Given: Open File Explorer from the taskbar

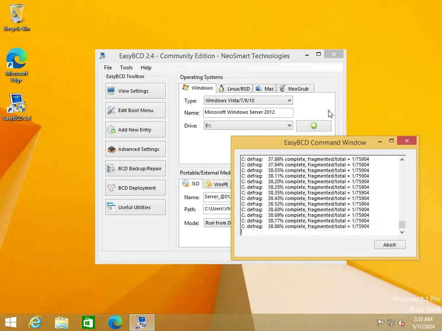Looking at the screenshot, I should click(62, 322).
